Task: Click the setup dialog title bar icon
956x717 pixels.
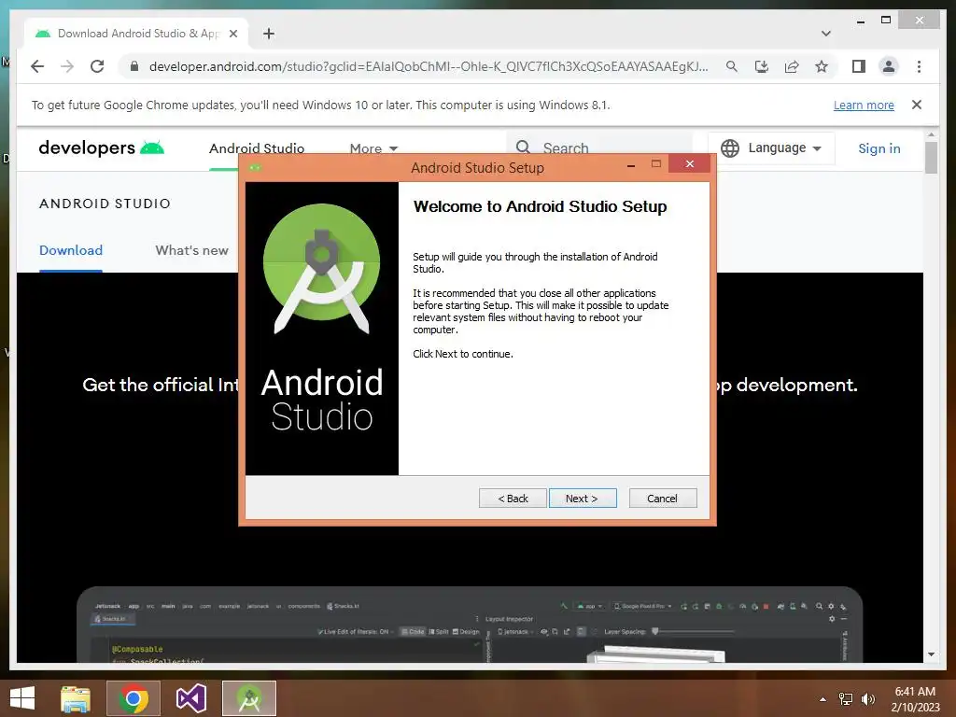Action: click(256, 167)
